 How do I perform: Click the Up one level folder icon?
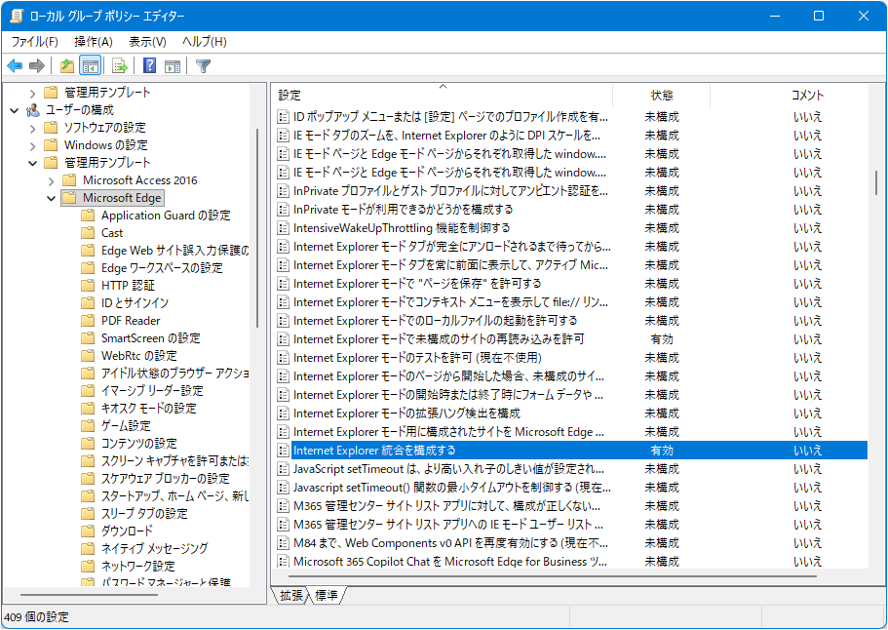coord(66,66)
